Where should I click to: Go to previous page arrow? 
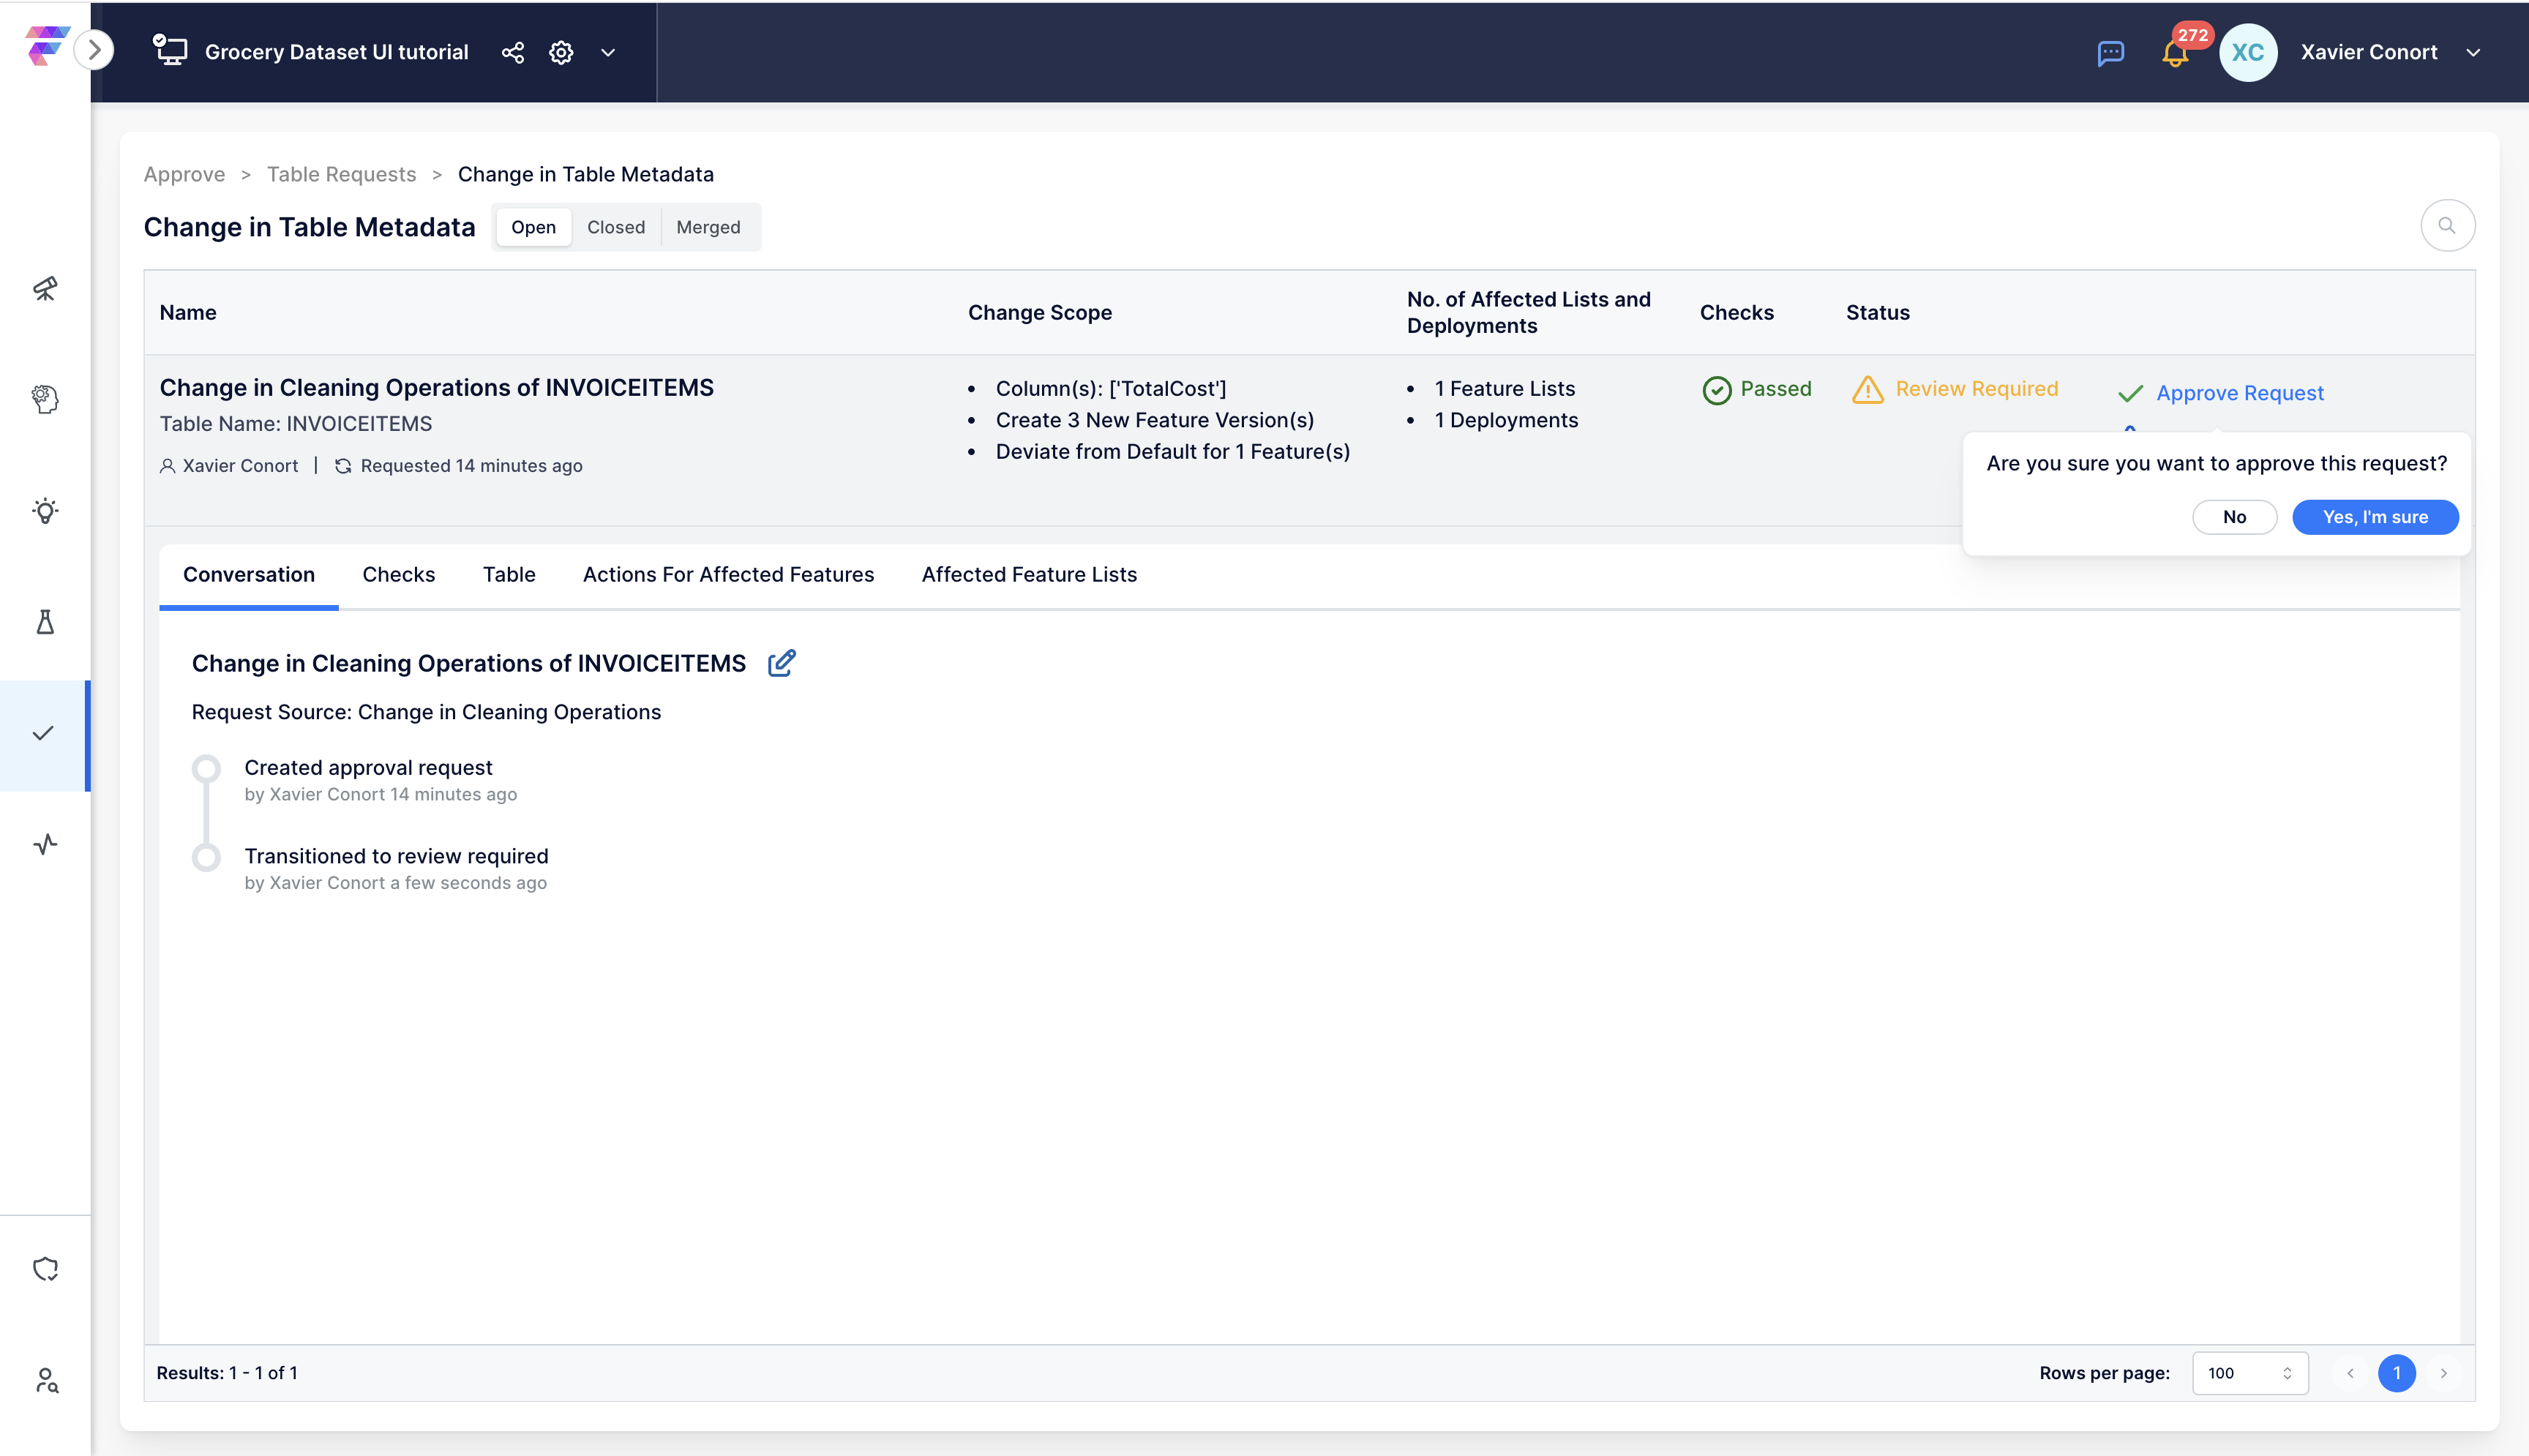[2350, 1373]
